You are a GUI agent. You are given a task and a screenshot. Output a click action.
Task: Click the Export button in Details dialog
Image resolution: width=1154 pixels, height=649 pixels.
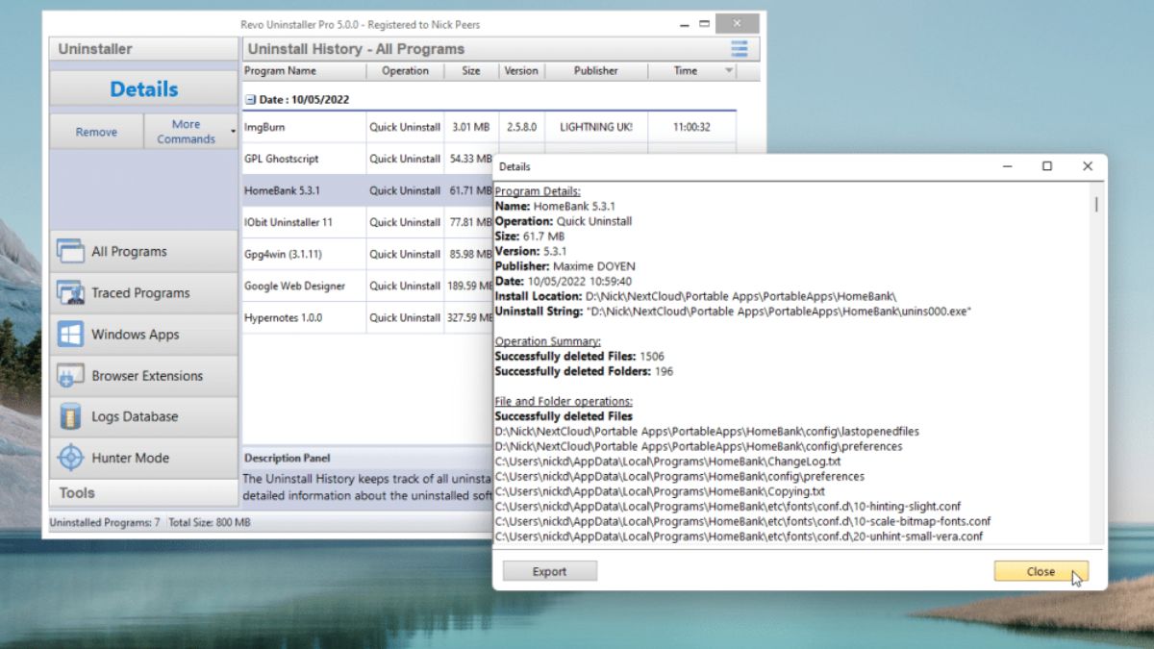[549, 571]
